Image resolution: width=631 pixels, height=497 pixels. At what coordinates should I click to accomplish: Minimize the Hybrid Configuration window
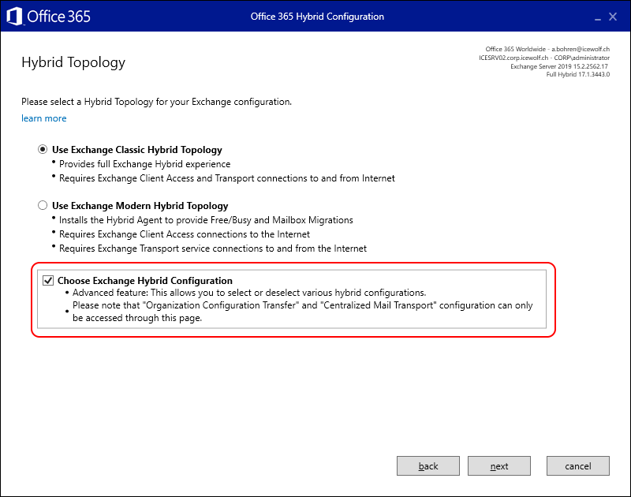(598, 17)
